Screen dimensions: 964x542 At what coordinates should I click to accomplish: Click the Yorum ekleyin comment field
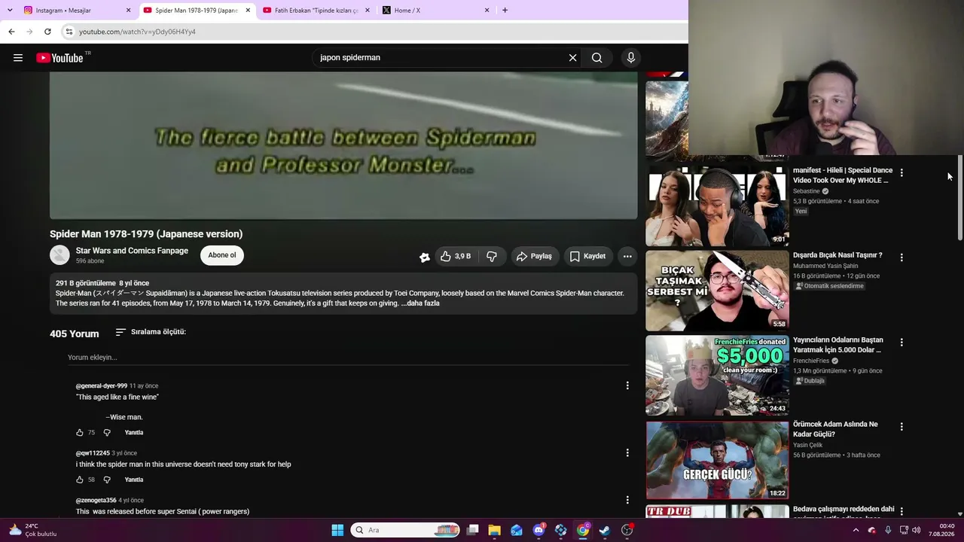[x=348, y=358]
